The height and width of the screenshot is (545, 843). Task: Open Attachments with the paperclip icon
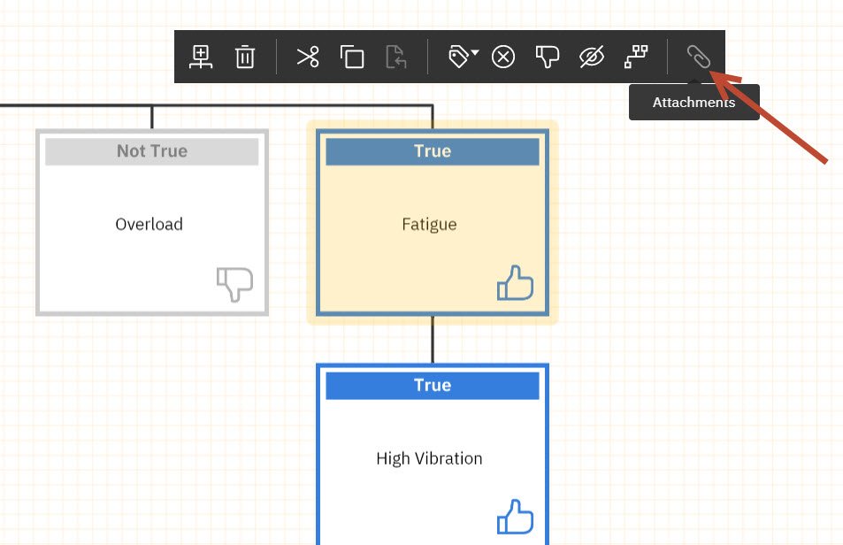click(x=699, y=57)
